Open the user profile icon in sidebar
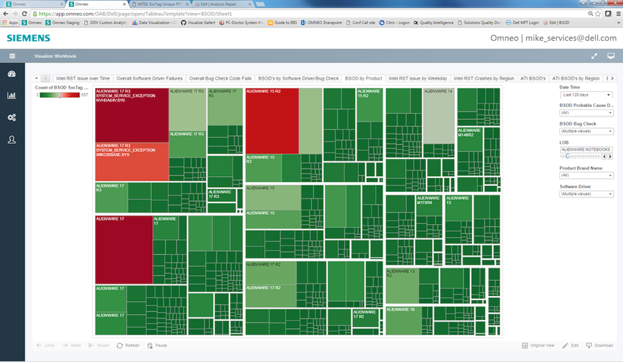The height and width of the screenshot is (362, 623). [12, 140]
